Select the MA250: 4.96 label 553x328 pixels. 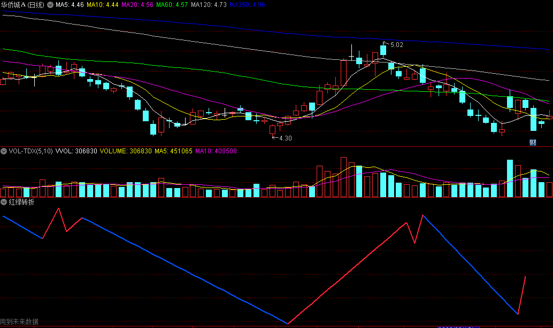[247, 5]
